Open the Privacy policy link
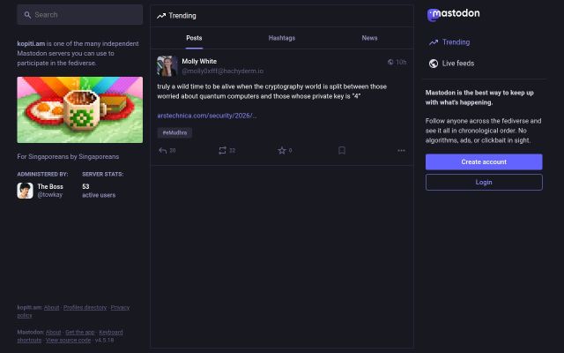564x353 pixels. click(120, 308)
